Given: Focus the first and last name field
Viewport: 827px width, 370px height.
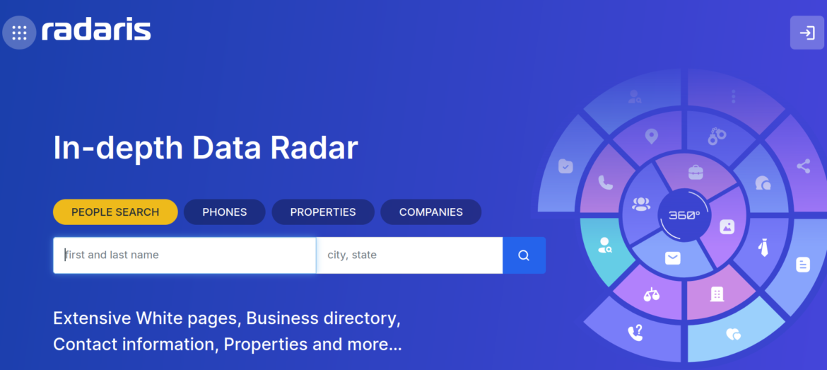Looking at the screenshot, I should coord(184,255).
